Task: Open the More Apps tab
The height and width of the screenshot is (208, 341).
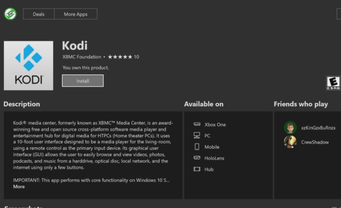Action: tap(76, 14)
